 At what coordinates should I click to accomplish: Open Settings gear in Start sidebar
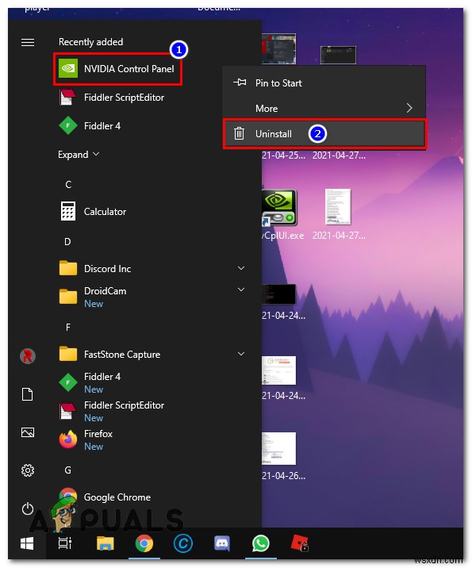point(28,470)
